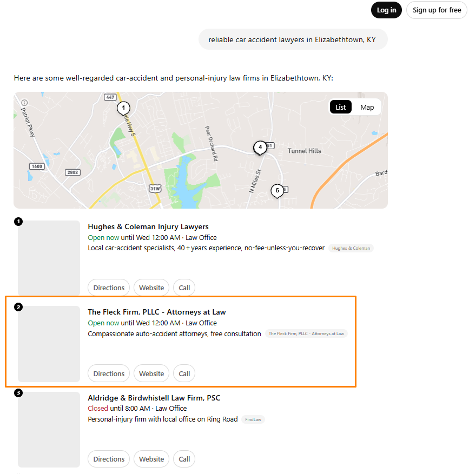Click the map info icon

point(24,103)
